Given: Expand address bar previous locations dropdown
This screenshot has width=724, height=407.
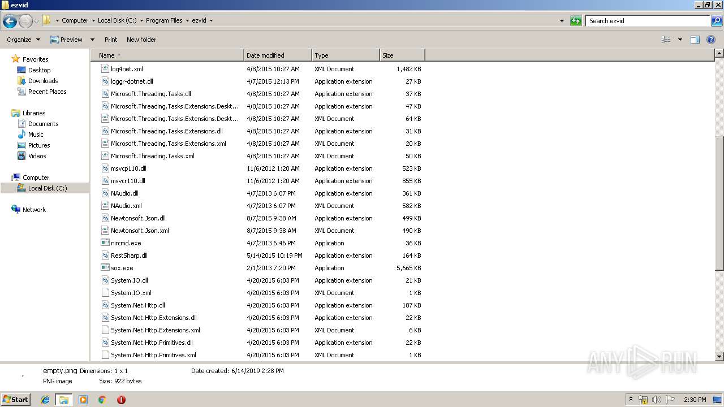Looking at the screenshot, I should [562, 21].
